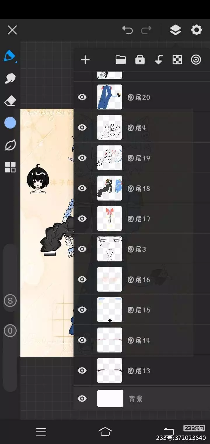
Task: Select the pen brush tool
Action: (x=10, y=56)
